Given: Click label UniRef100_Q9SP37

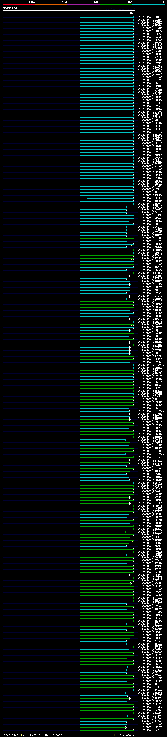Looking at the screenshot, I should point(150,45).
